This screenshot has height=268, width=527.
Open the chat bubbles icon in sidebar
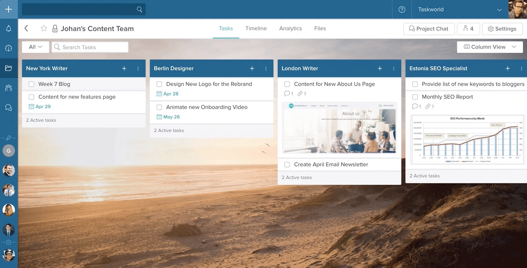tap(9, 108)
